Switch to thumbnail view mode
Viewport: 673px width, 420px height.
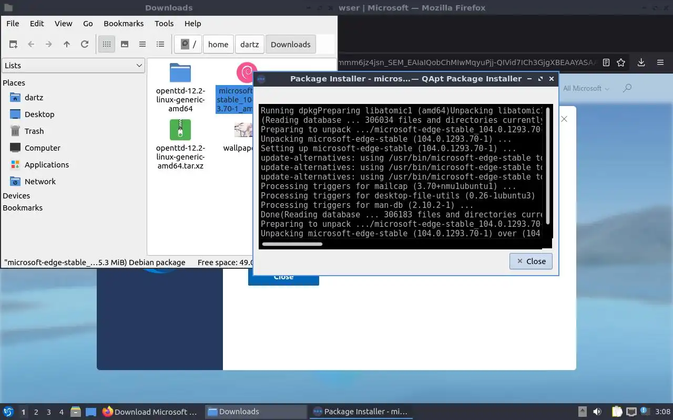click(x=125, y=45)
